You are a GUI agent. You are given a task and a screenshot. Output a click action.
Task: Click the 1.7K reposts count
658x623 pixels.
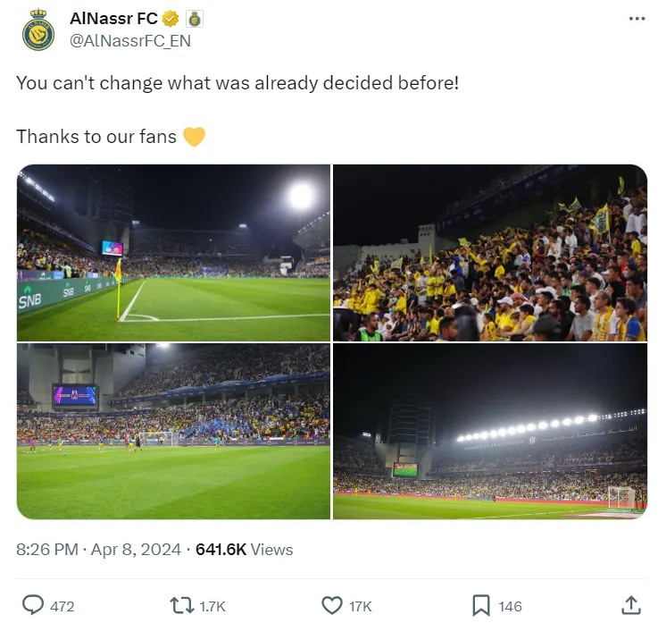pos(212,606)
